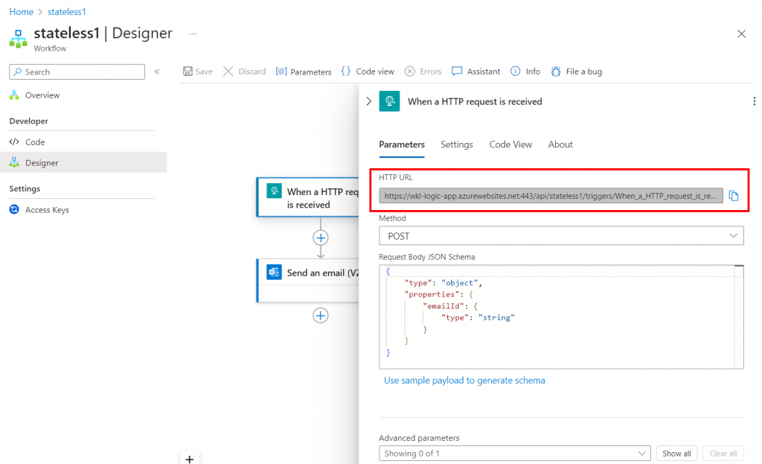762x464 pixels.
Task: Click inside the Request Body JSON Schema editor
Action: [557, 317]
